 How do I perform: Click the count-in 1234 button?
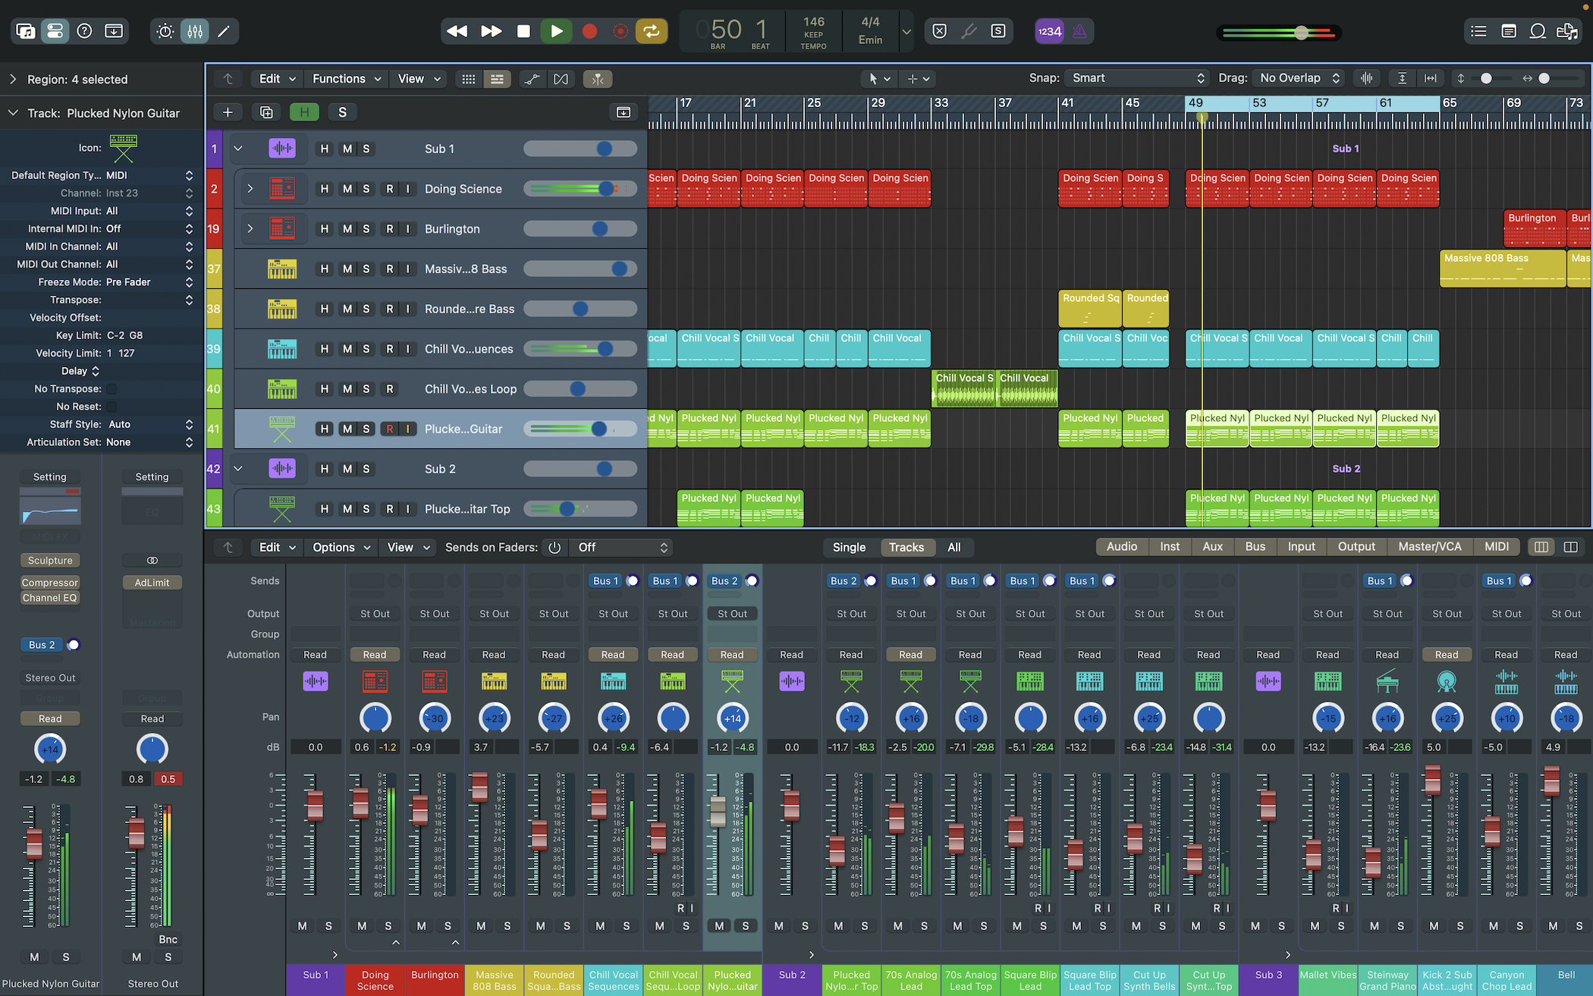tap(1049, 31)
